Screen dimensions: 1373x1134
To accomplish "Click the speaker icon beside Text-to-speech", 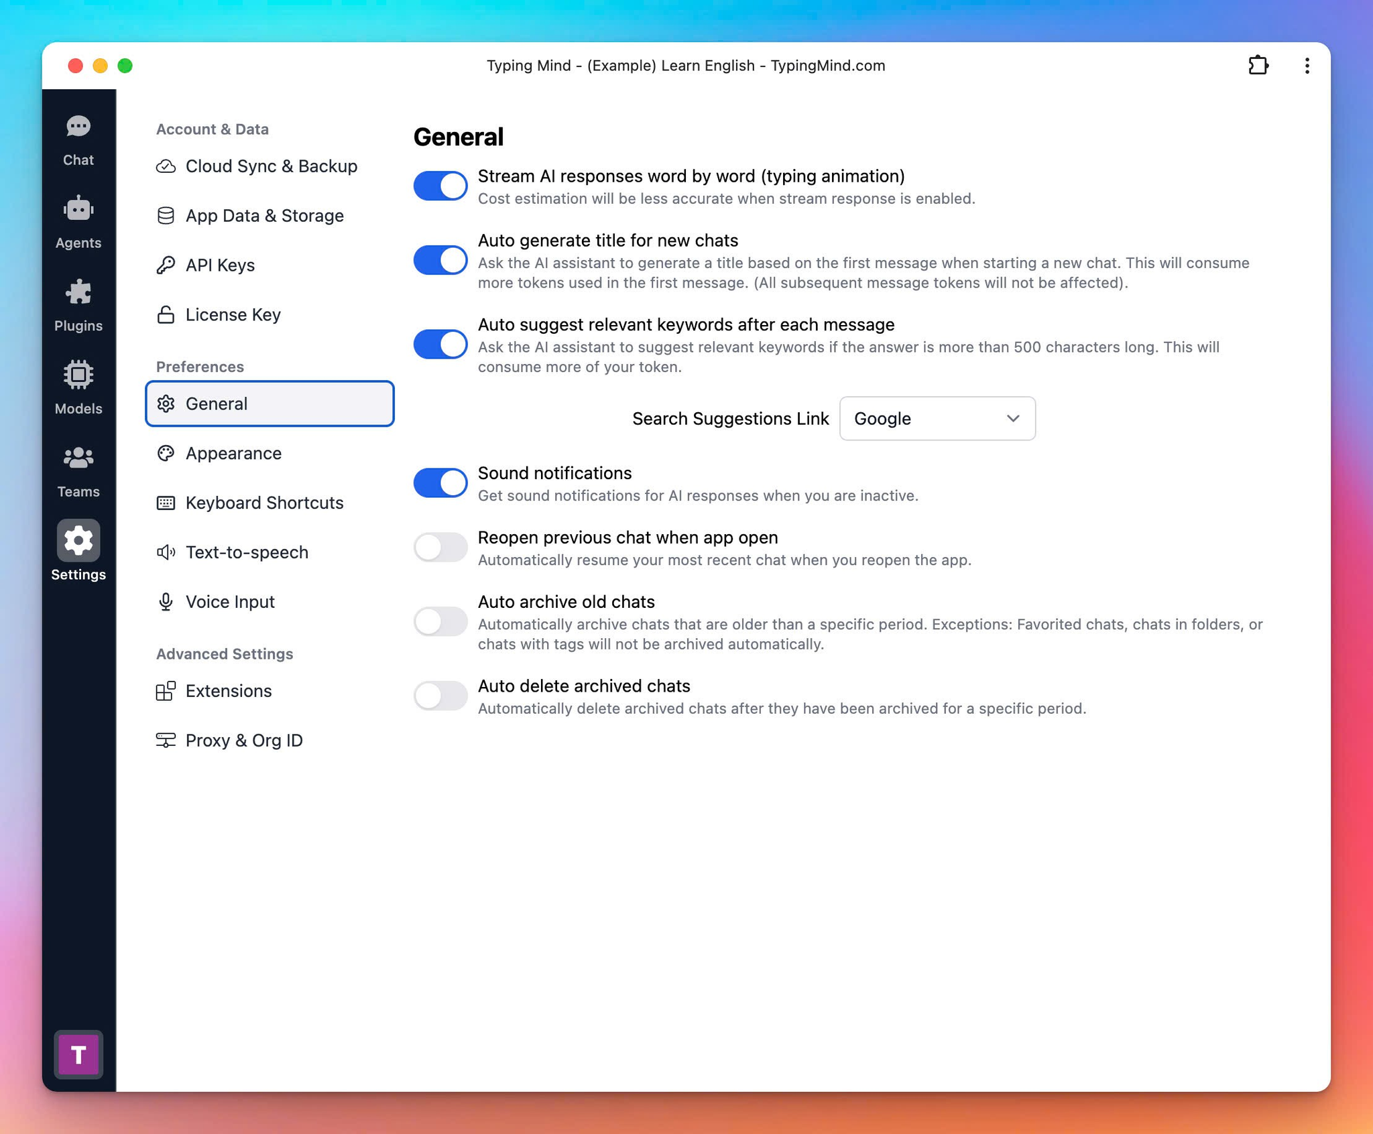I will click(x=166, y=552).
